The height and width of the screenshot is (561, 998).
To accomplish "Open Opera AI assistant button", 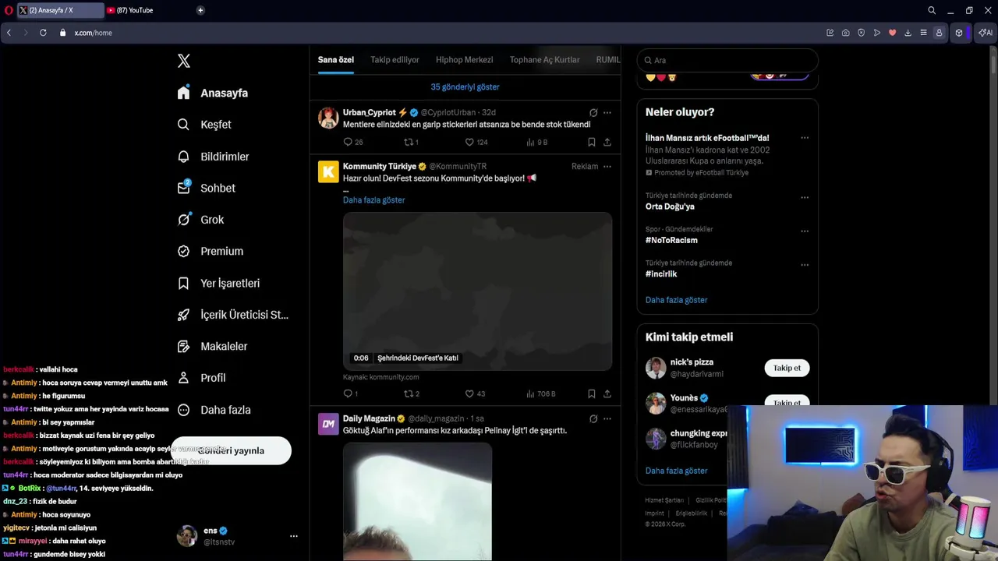I will [x=986, y=33].
